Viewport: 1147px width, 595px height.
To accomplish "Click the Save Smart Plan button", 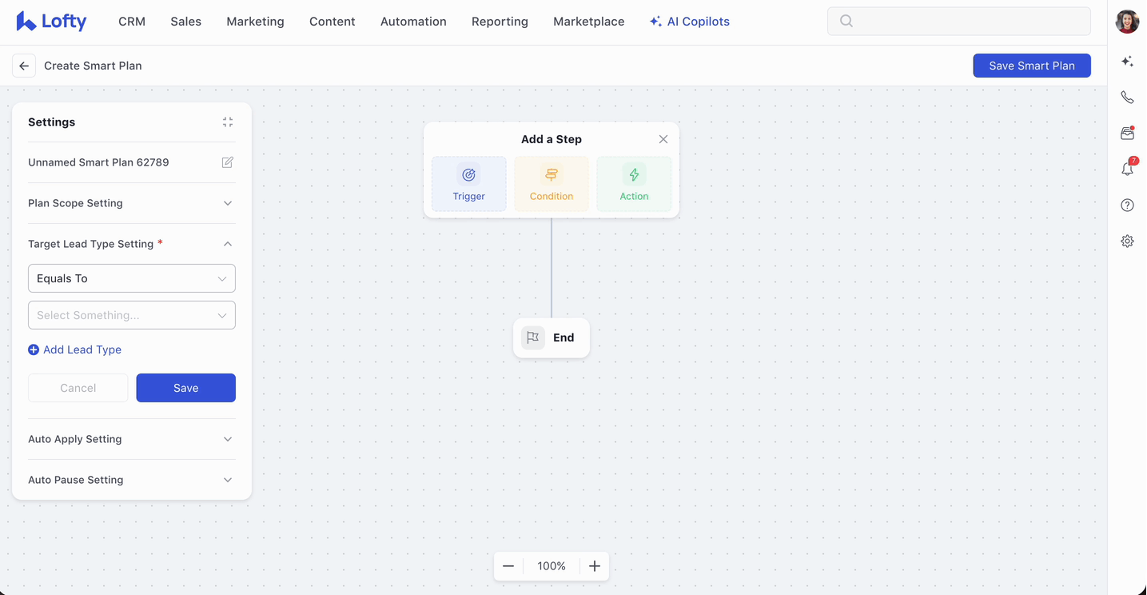I will tap(1031, 66).
